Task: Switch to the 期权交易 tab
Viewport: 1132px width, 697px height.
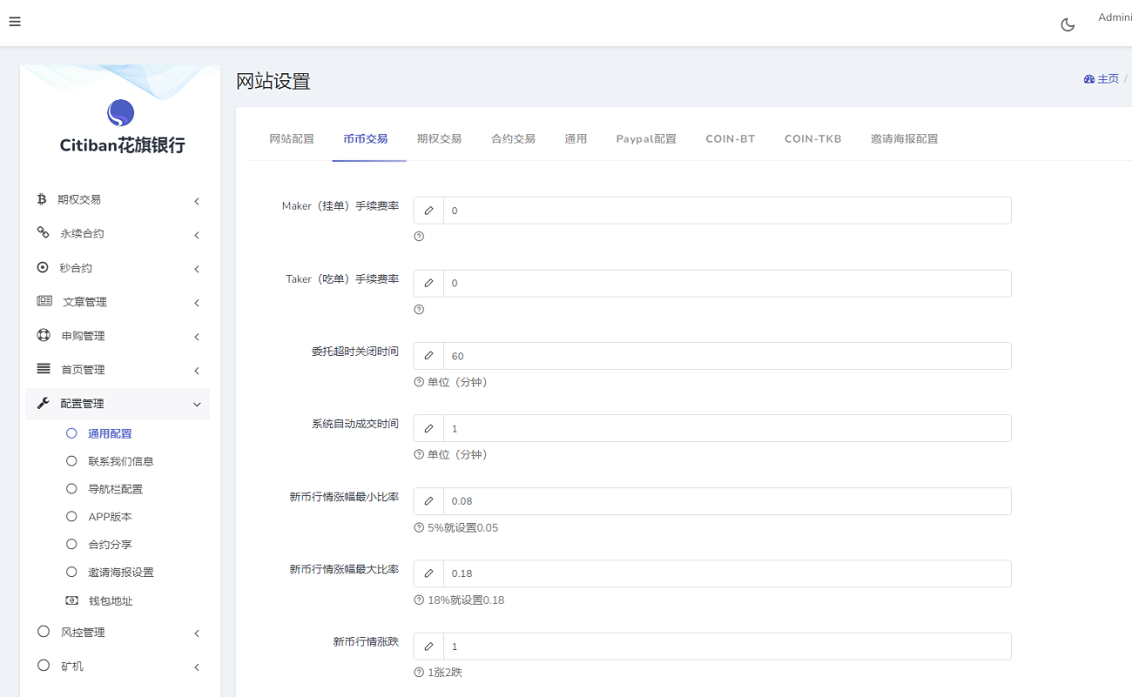Action: (439, 138)
